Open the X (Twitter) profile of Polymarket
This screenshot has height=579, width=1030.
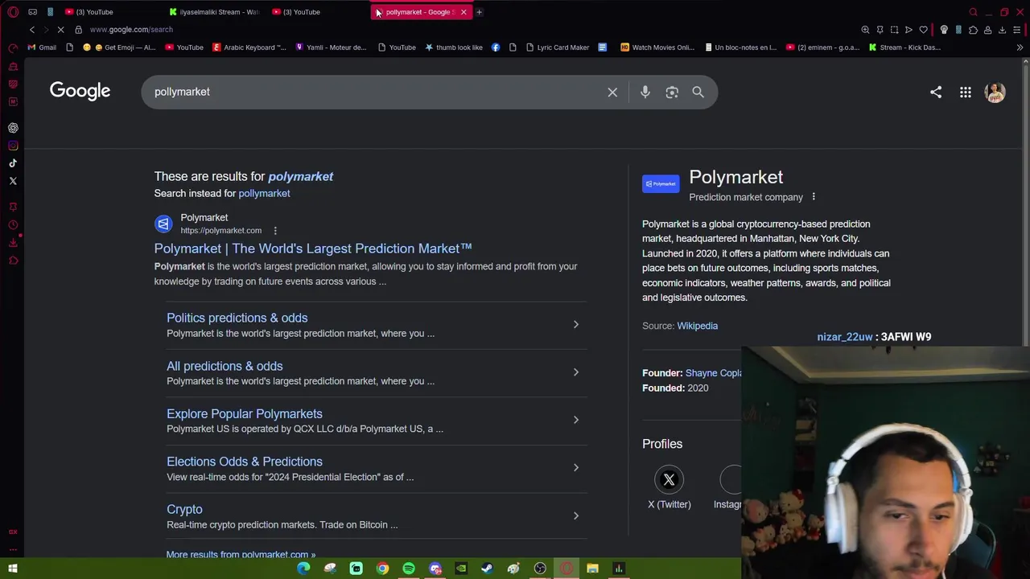pos(669,487)
